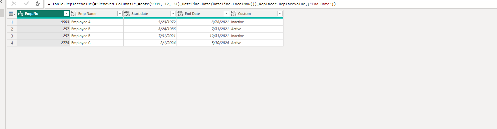Click start date 2/1/2024
Screen dimensions: 497x129
point(150,43)
